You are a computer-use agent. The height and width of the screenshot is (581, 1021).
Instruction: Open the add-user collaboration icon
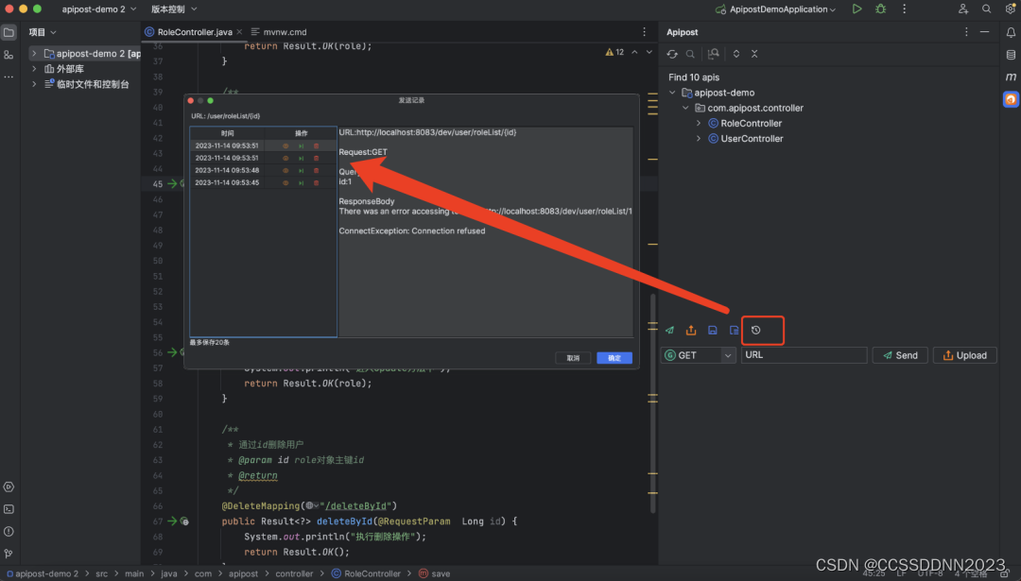(963, 9)
